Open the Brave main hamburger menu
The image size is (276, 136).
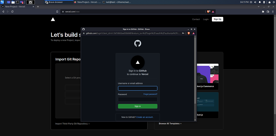pos(273,11)
